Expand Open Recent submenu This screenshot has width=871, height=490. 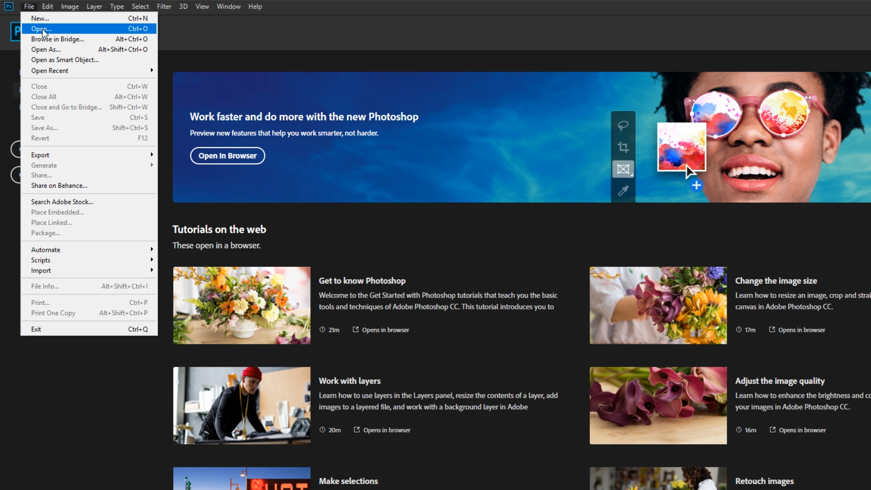(89, 70)
